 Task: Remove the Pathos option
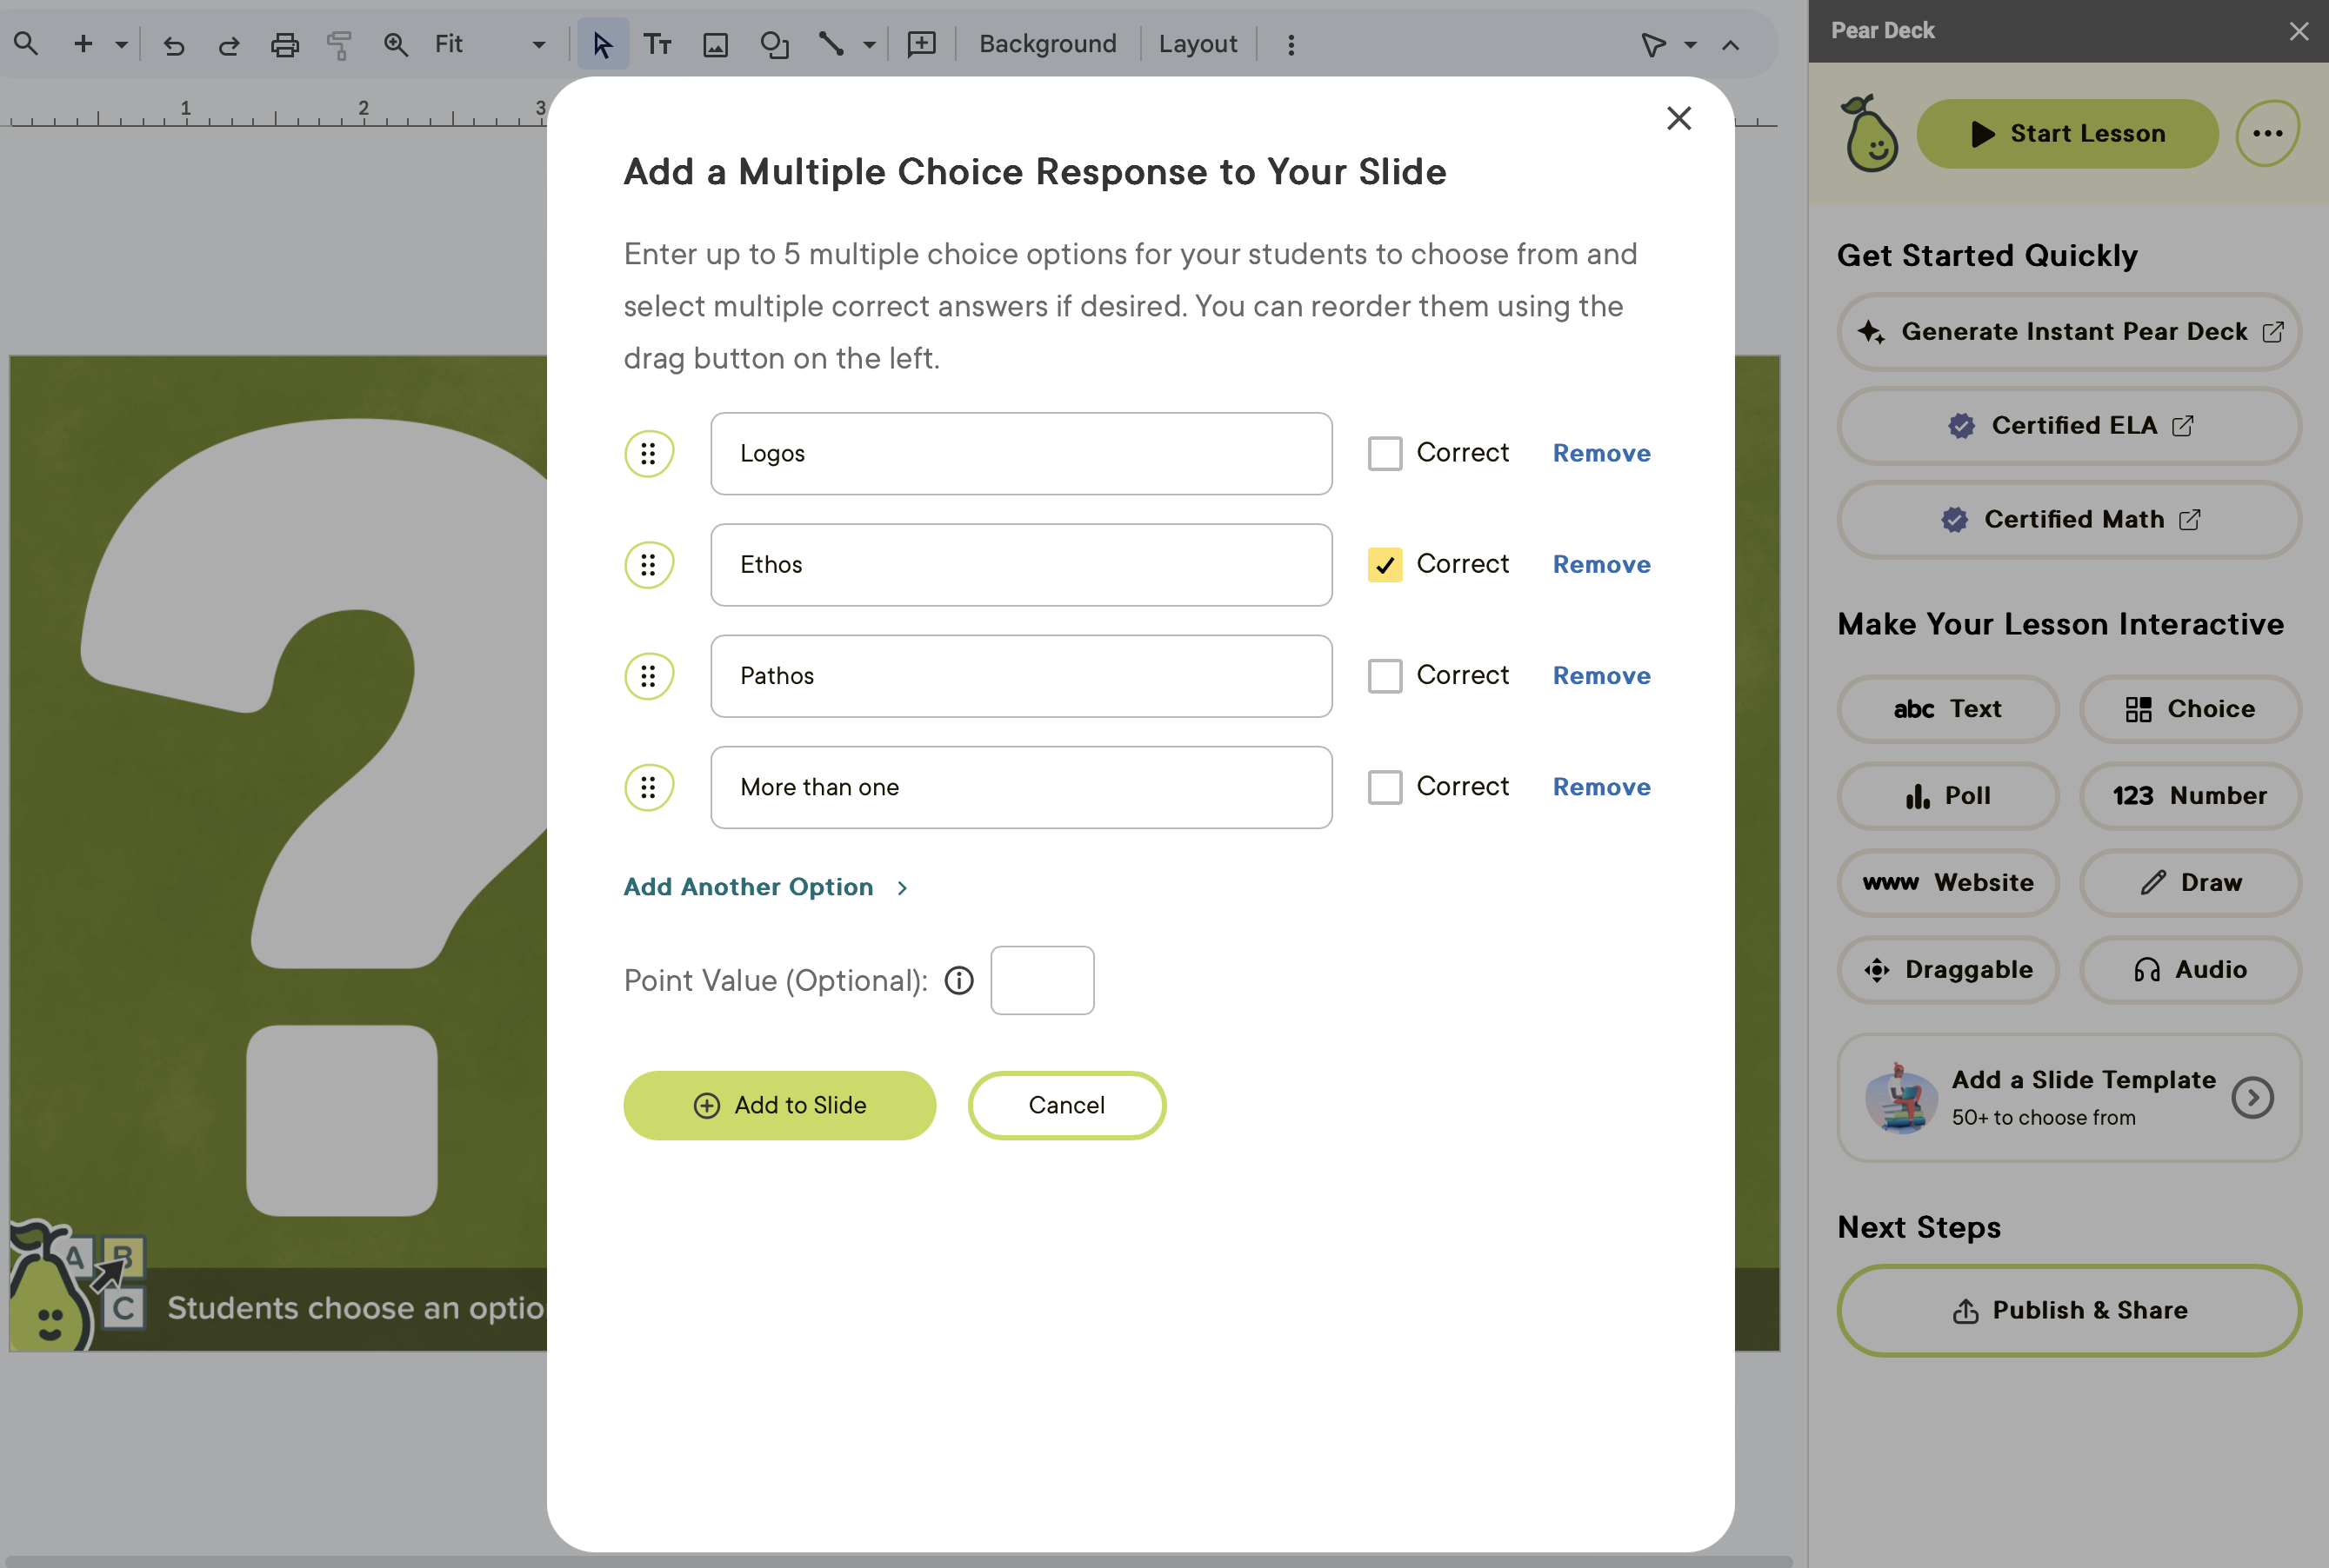coord(1601,676)
